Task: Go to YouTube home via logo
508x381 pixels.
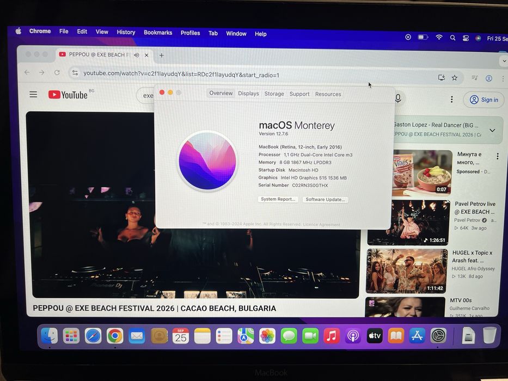Action: click(x=68, y=95)
